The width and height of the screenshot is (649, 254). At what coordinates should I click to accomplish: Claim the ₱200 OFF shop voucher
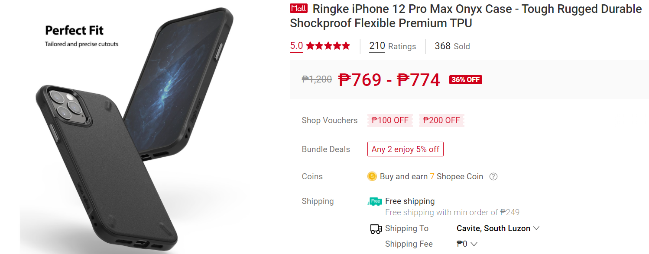[441, 121]
